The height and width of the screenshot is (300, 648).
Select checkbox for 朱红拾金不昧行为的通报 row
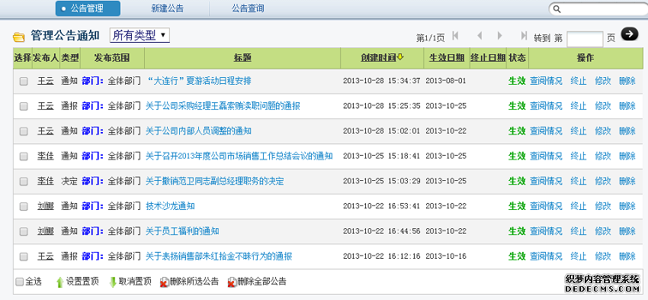tap(24, 256)
